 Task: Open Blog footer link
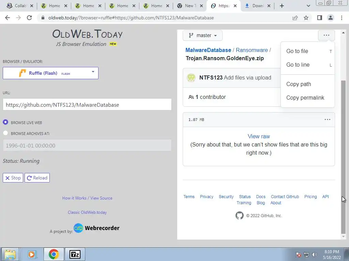[261, 203]
